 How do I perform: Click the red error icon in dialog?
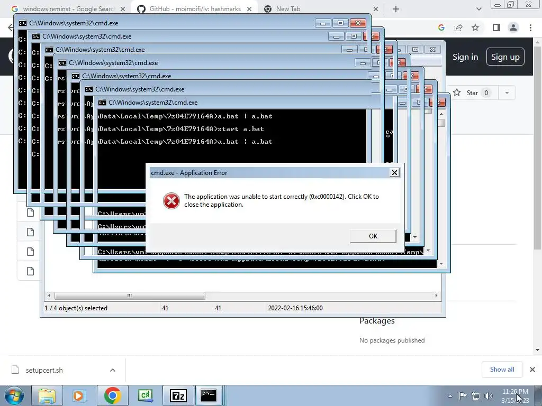(x=171, y=200)
